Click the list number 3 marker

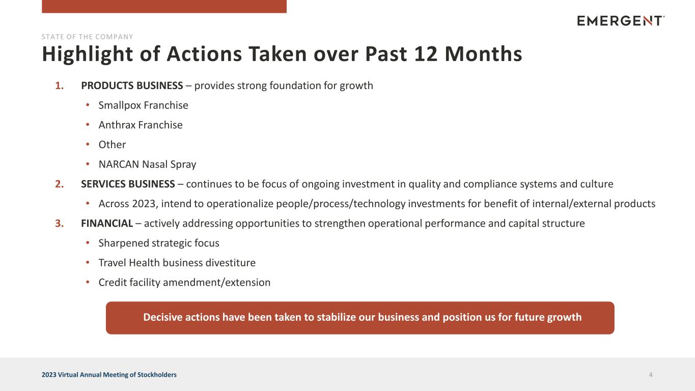(60, 224)
